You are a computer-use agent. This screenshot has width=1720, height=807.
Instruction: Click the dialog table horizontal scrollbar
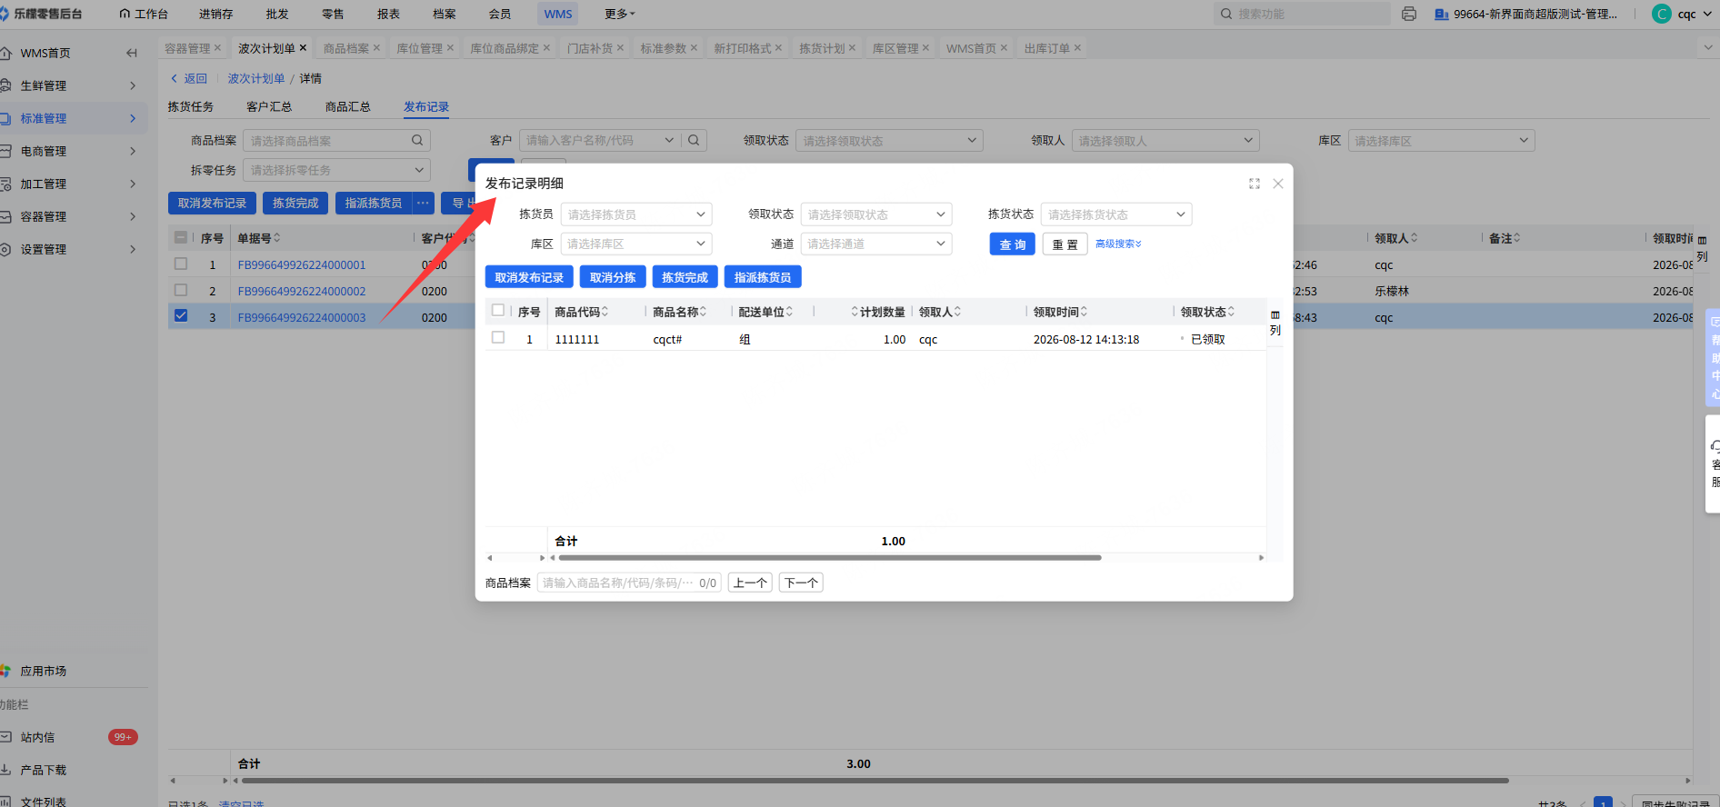point(829,558)
